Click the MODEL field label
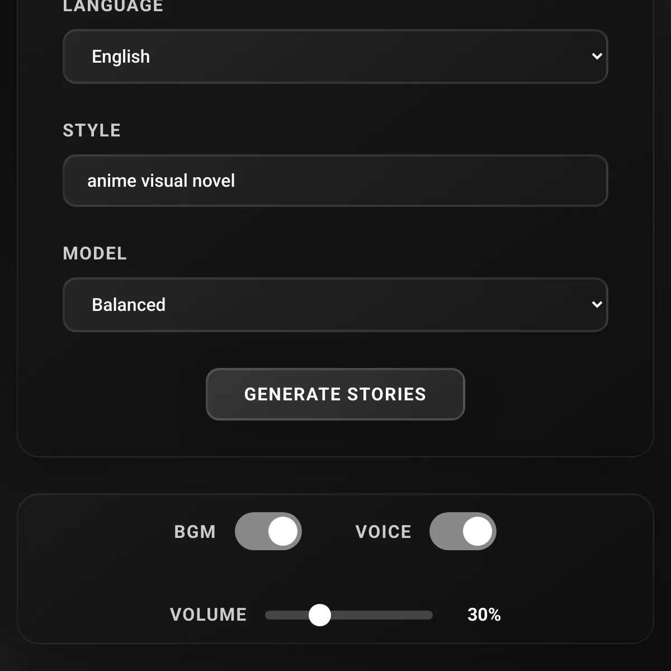 point(95,253)
